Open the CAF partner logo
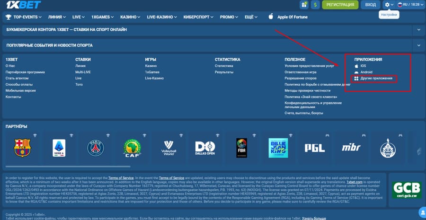Screen dimensions: 426x220 point(132,148)
